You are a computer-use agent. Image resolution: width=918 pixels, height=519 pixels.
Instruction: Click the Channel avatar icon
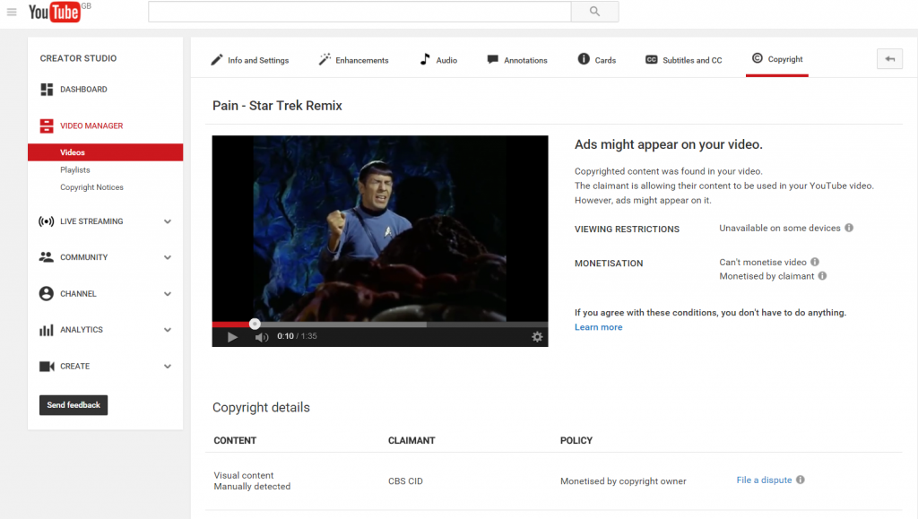(47, 294)
